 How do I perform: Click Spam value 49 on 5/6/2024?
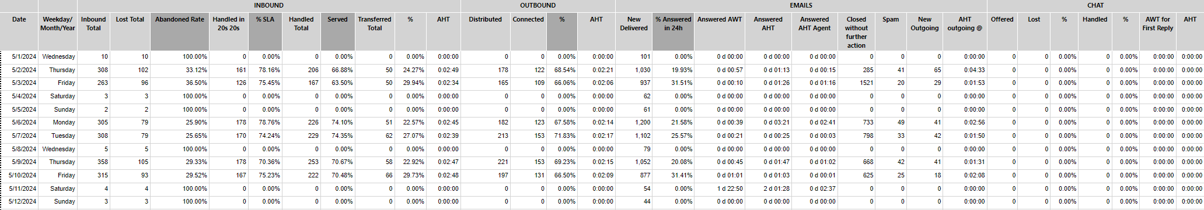[x=891, y=123]
